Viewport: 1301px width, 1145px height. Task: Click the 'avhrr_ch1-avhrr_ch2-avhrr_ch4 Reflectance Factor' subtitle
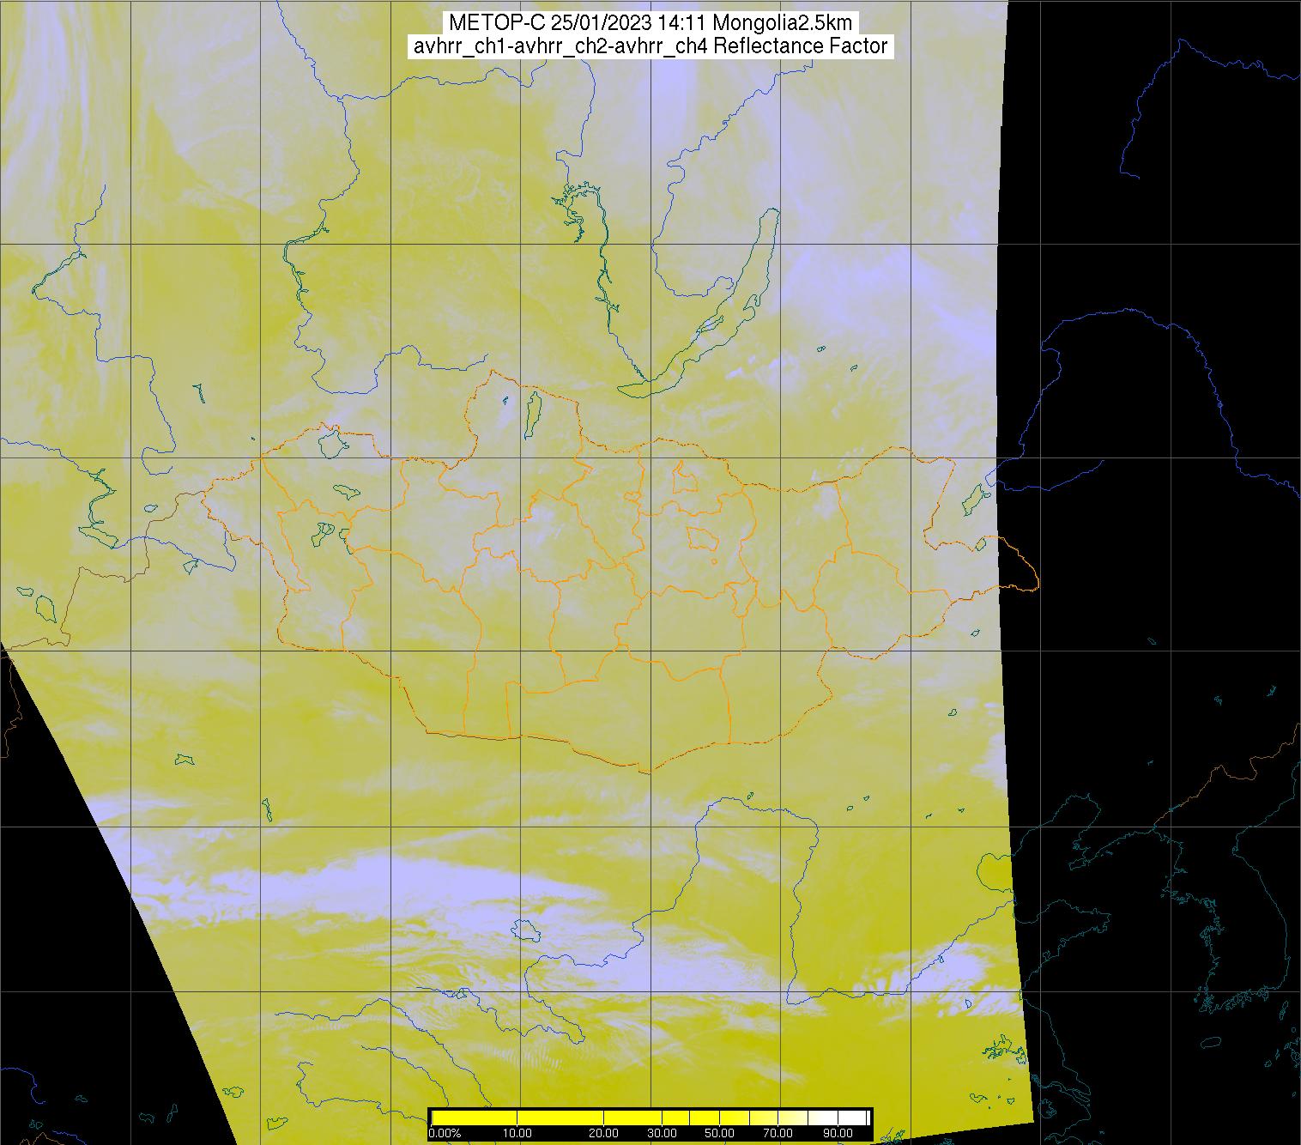650,46
